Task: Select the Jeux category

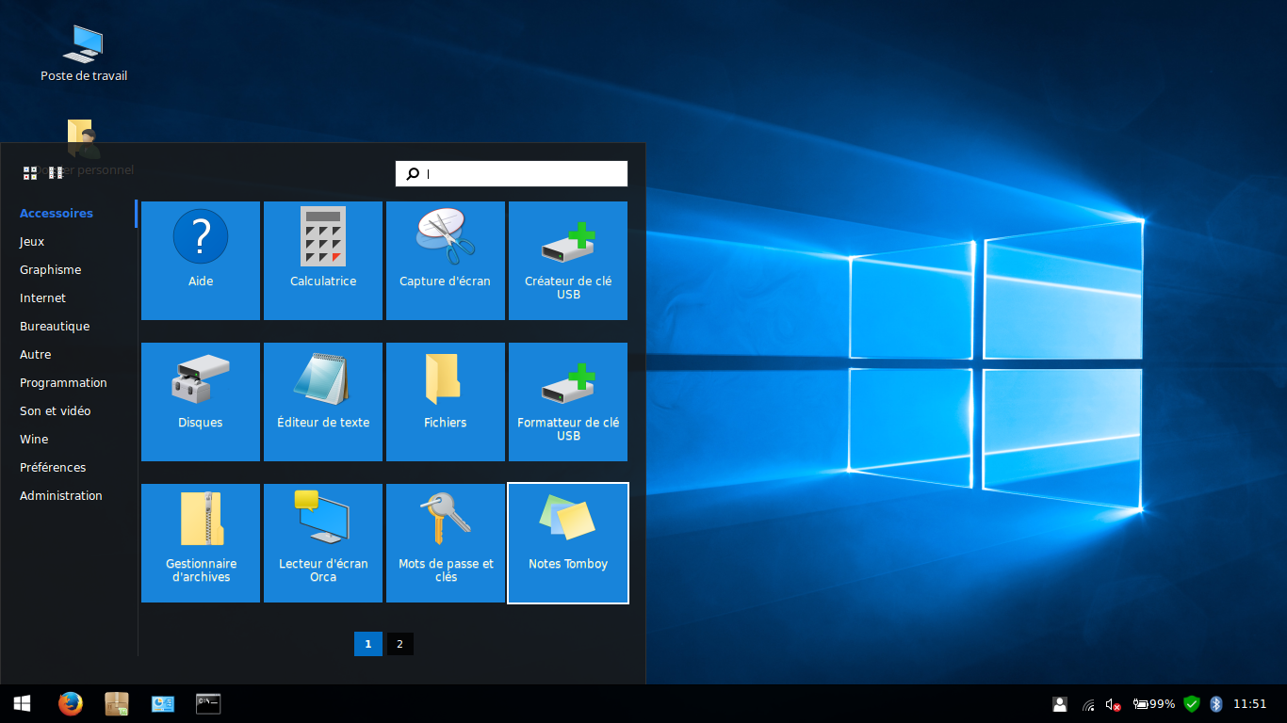Action: (32, 241)
